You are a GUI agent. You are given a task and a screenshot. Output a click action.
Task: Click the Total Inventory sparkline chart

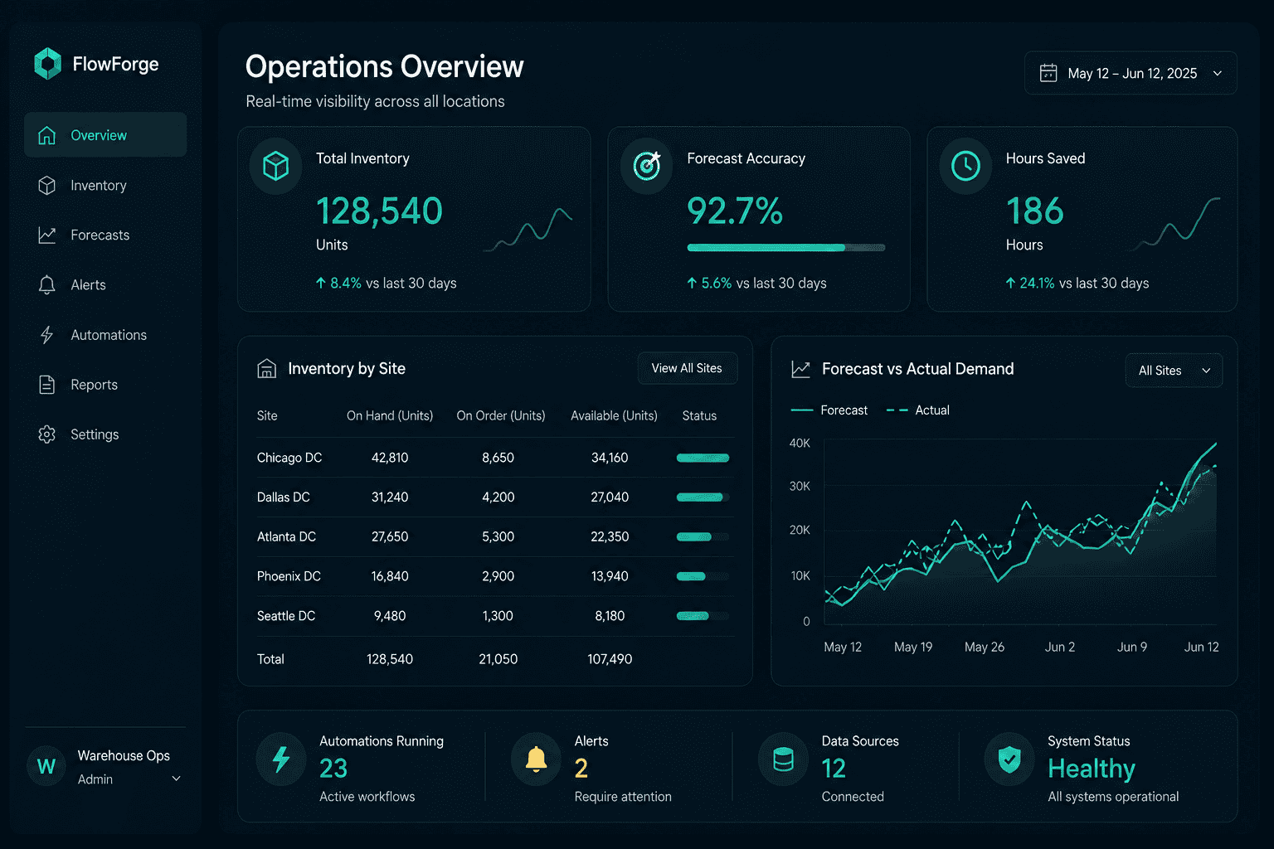pos(528,229)
